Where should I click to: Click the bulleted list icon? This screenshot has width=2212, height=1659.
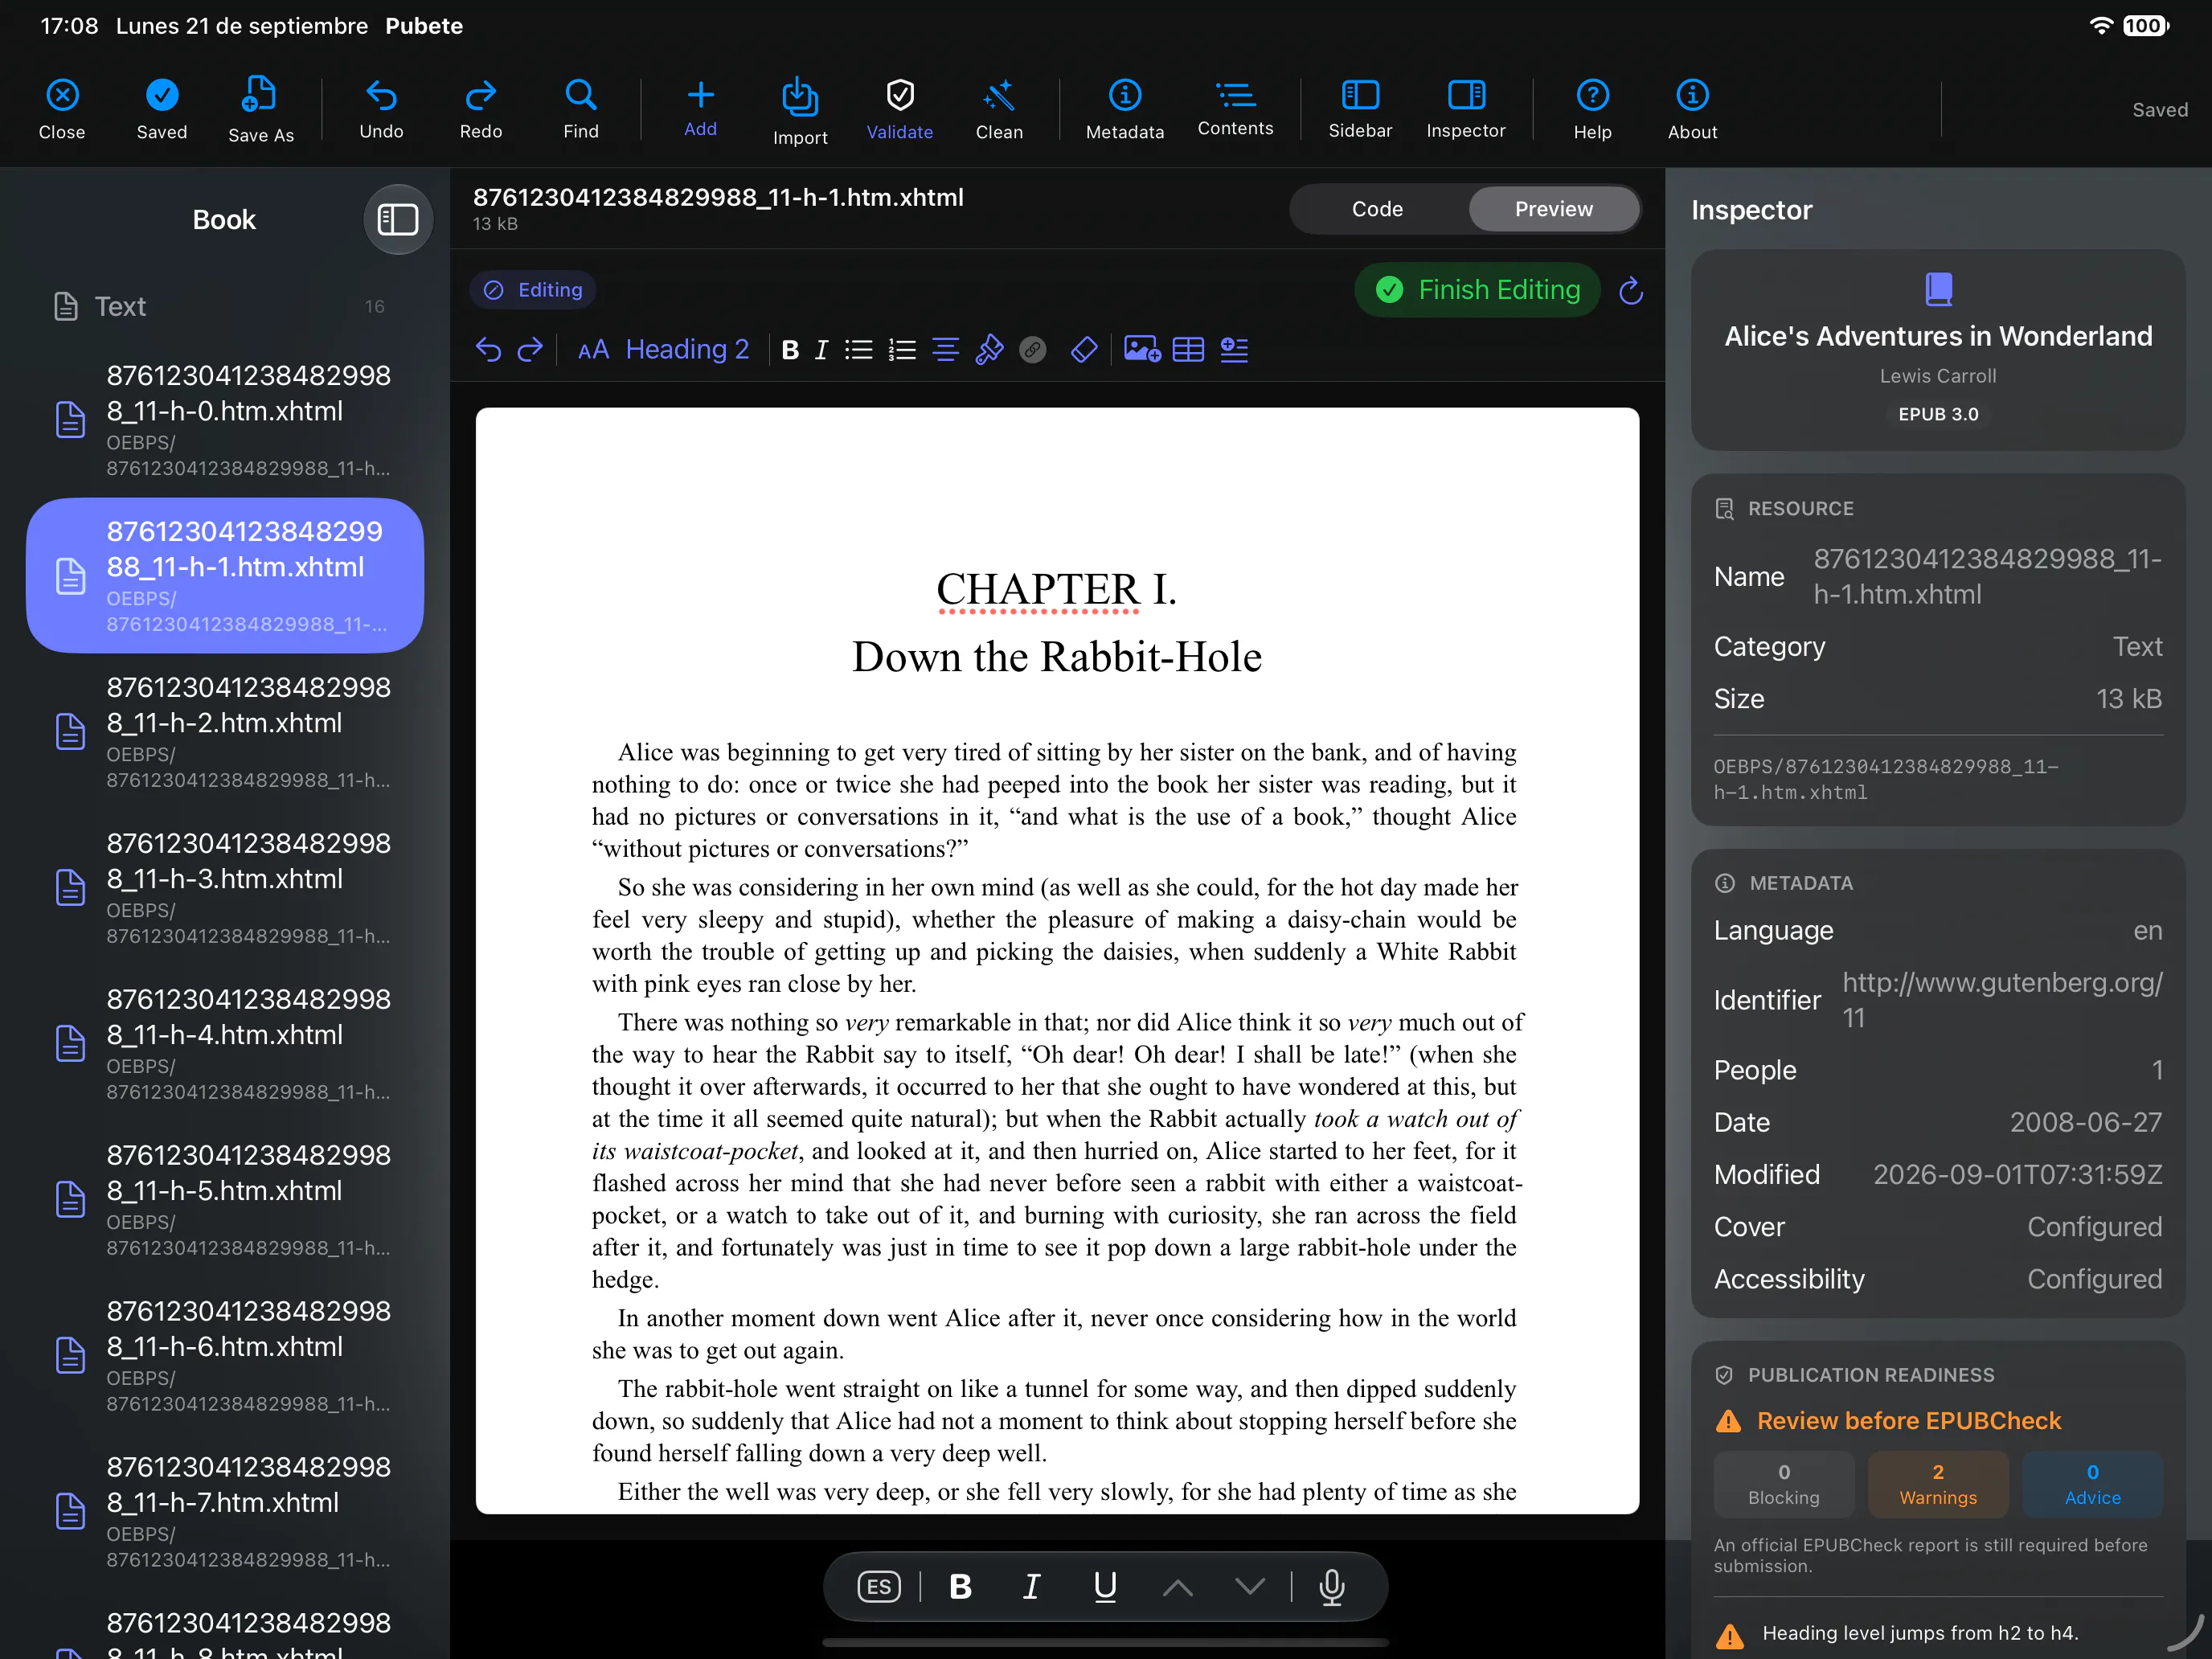coord(858,349)
